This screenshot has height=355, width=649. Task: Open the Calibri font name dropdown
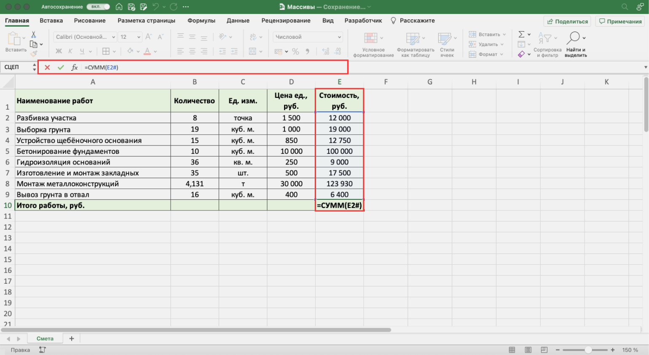point(113,37)
